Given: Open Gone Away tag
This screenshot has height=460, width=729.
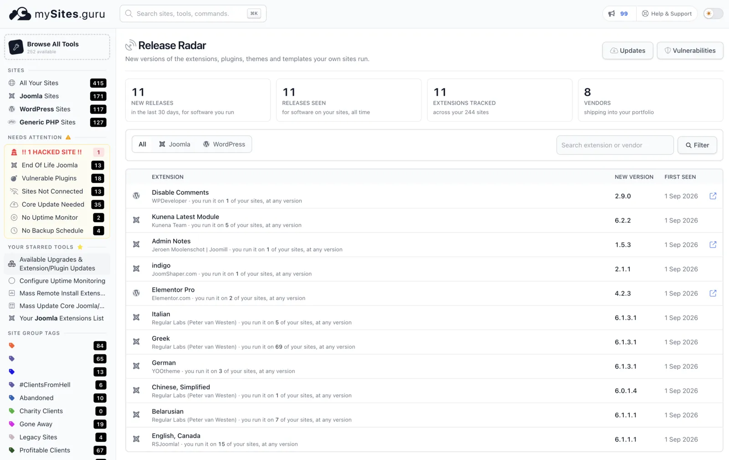Looking at the screenshot, I should tap(57, 424).
